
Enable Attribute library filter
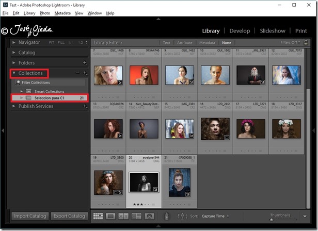click(x=185, y=43)
